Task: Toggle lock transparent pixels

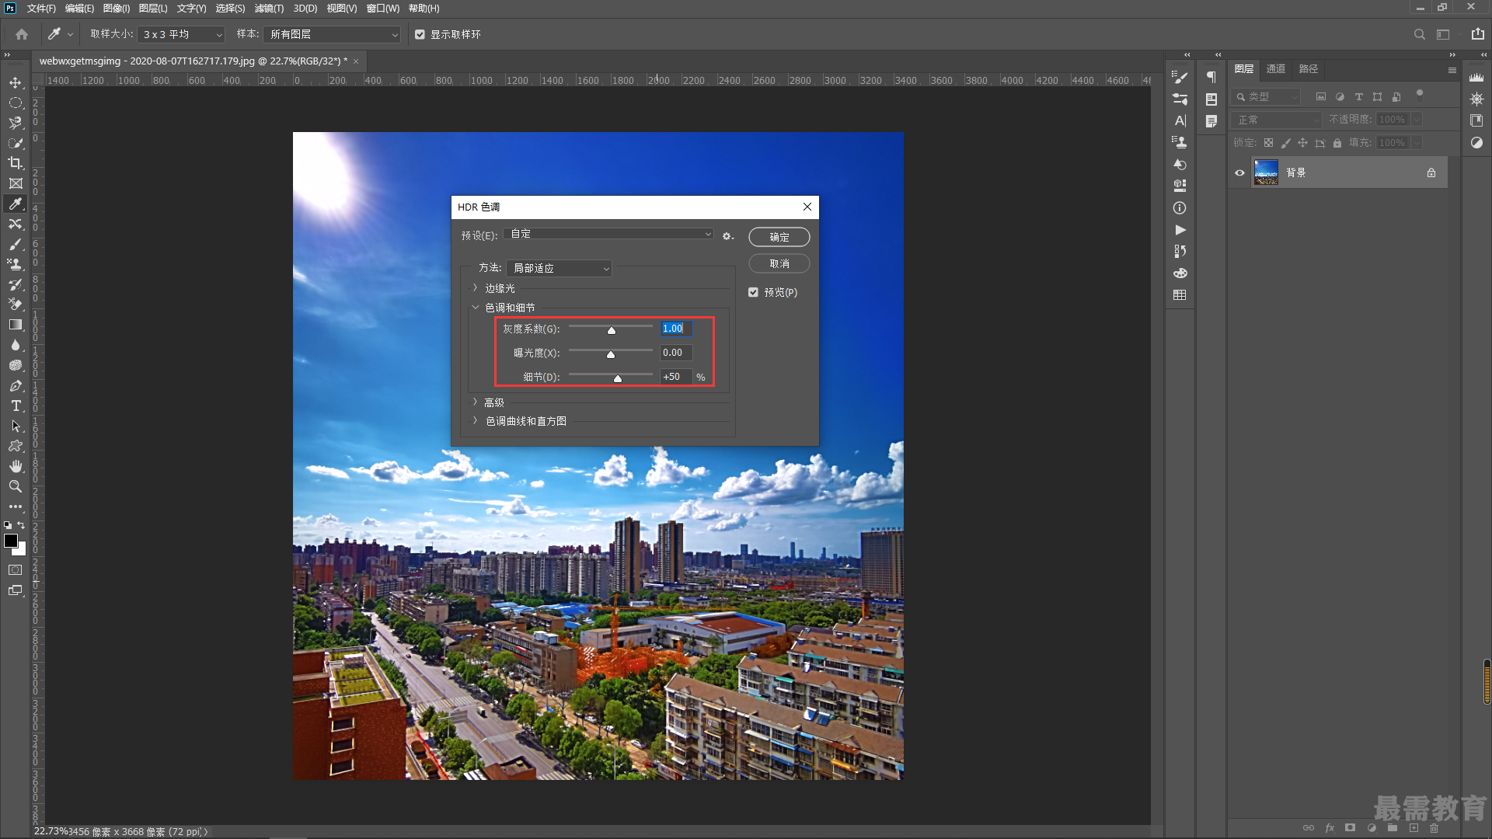Action: pyautogui.click(x=1268, y=143)
